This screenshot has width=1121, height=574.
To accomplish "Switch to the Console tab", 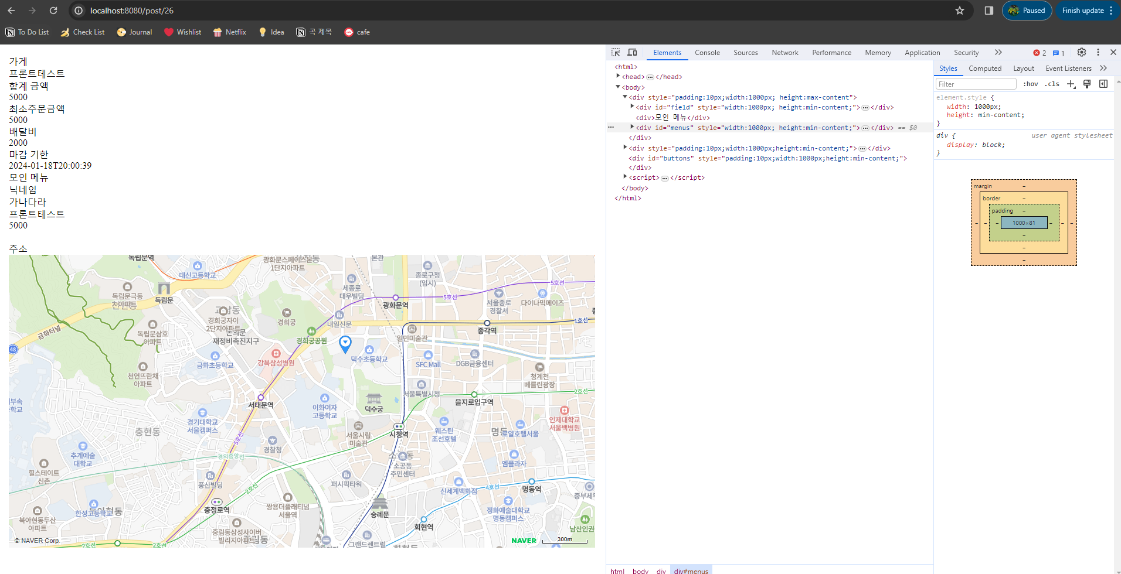I will [707, 53].
